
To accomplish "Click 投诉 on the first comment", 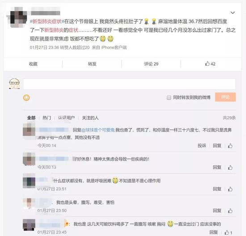I will (202, 145).
